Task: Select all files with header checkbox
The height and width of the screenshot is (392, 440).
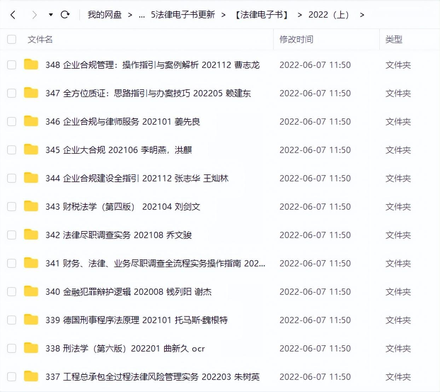Action: tap(12, 39)
